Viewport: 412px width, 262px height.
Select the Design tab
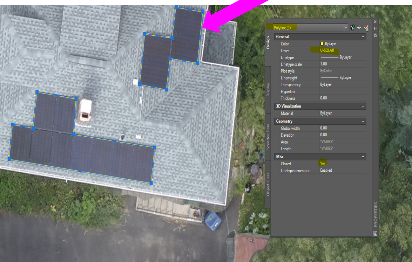(268, 42)
